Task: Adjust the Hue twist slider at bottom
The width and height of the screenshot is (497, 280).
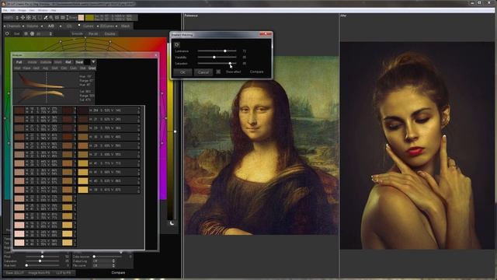Action: coord(43,265)
